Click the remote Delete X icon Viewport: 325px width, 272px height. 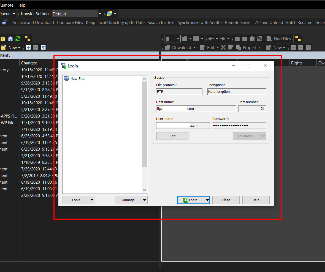point(223,48)
